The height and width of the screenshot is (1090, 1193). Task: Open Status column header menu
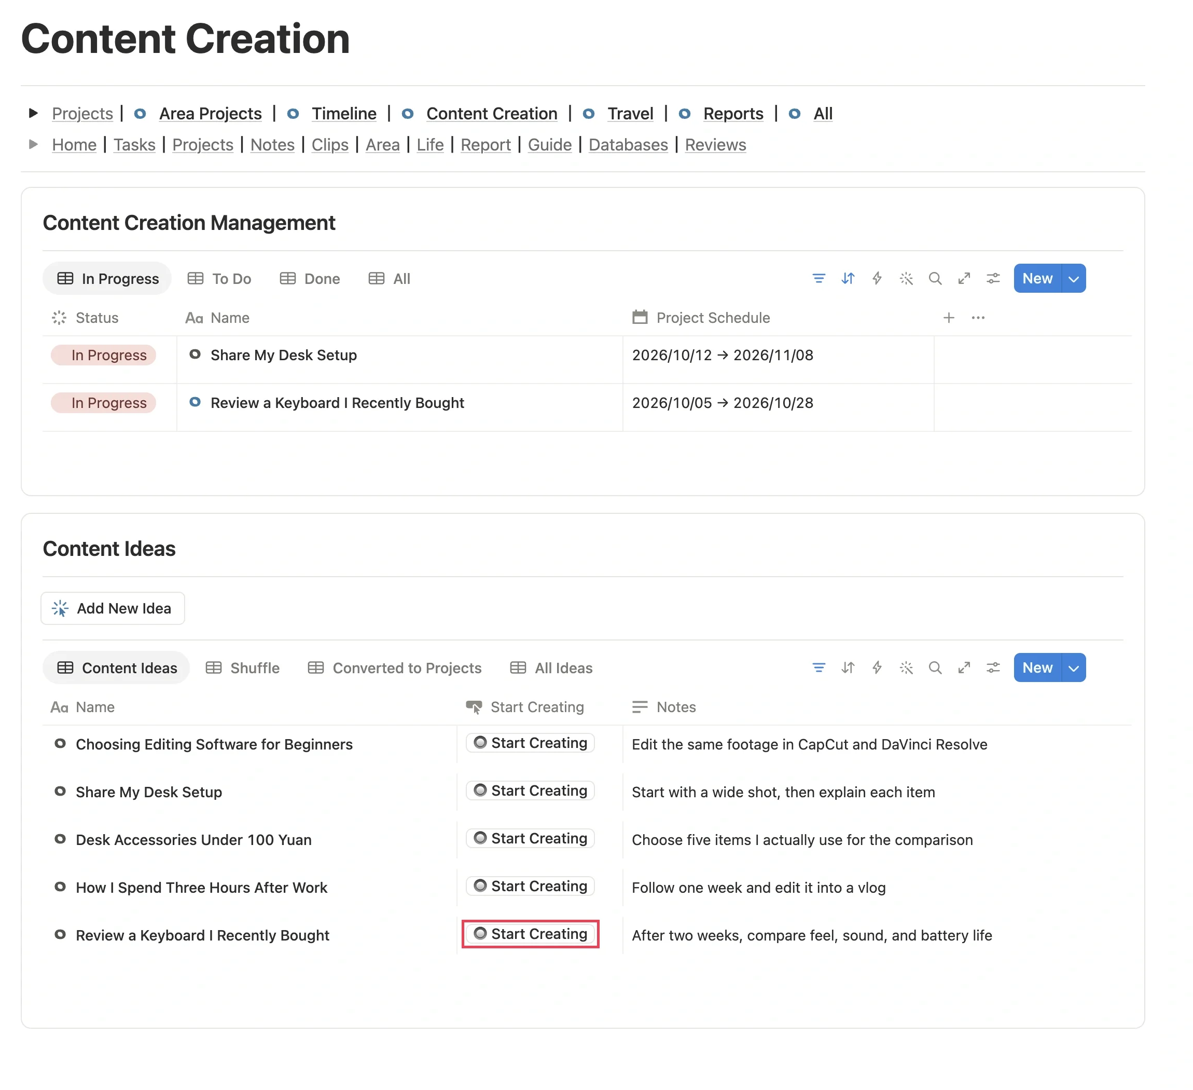[85, 318]
